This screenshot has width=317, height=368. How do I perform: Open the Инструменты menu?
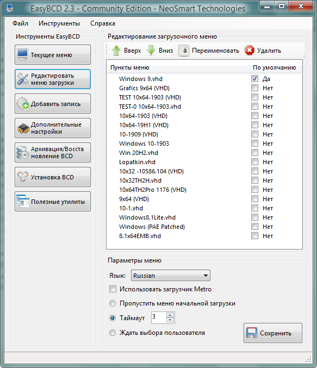59,23
